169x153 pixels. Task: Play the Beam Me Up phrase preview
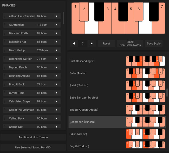click(57, 50)
